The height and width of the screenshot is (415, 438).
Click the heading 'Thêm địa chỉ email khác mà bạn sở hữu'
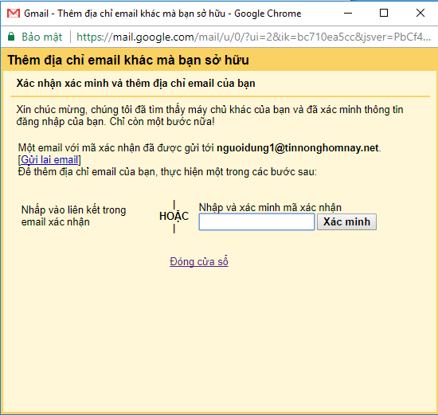(128, 60)
